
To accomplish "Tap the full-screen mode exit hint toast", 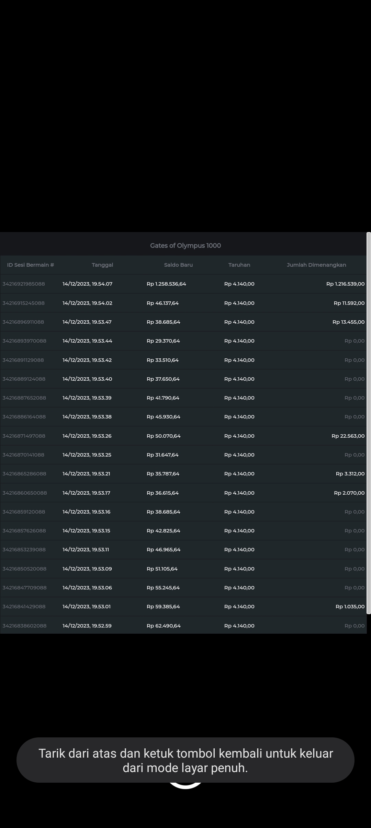I will pyautogui.click(x=185, y=760).
